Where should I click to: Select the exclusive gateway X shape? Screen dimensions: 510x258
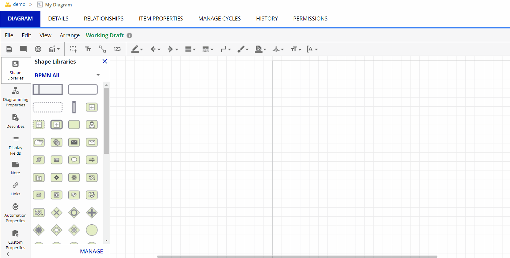[57, 212]
